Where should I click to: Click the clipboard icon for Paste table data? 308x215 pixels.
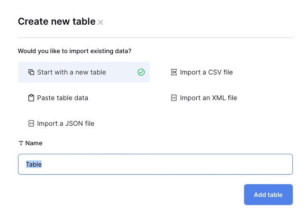(x=31, y=98)
